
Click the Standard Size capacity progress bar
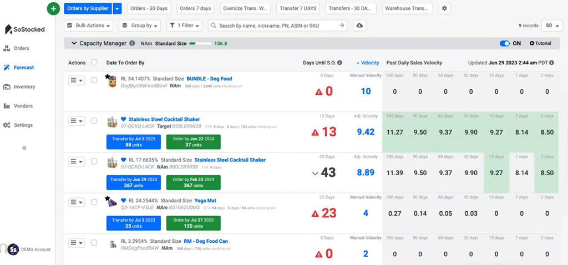200,43
